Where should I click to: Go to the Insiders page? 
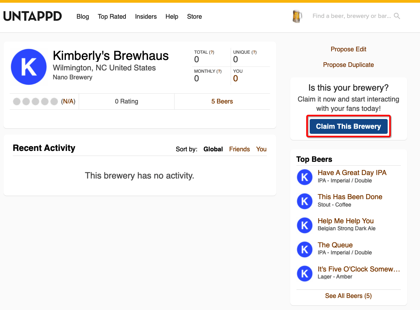[146, 16]
